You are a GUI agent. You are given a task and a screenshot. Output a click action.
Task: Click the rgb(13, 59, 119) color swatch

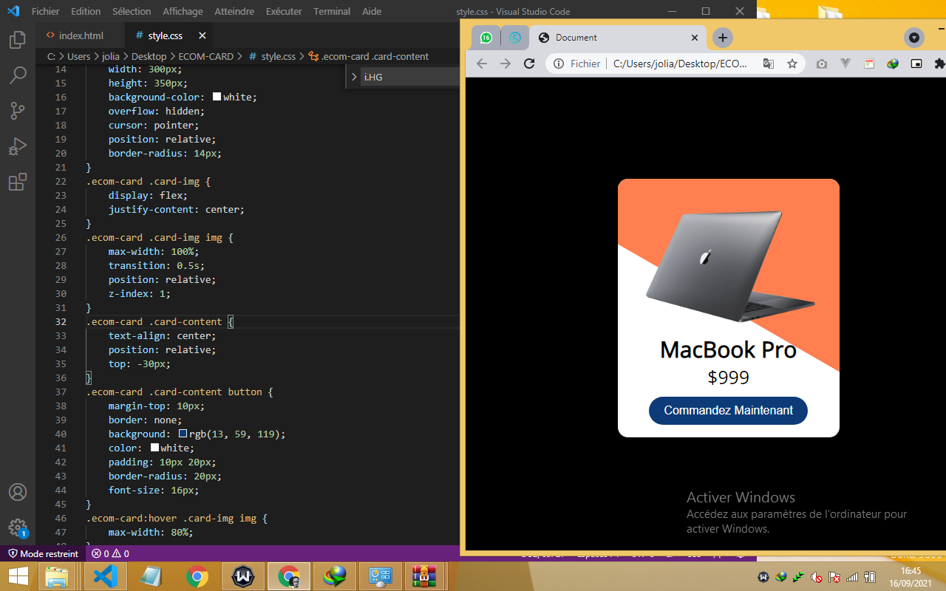(x=183, y=434)
